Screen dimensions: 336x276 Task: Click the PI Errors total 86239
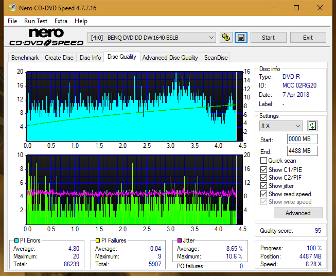[72, 264]
